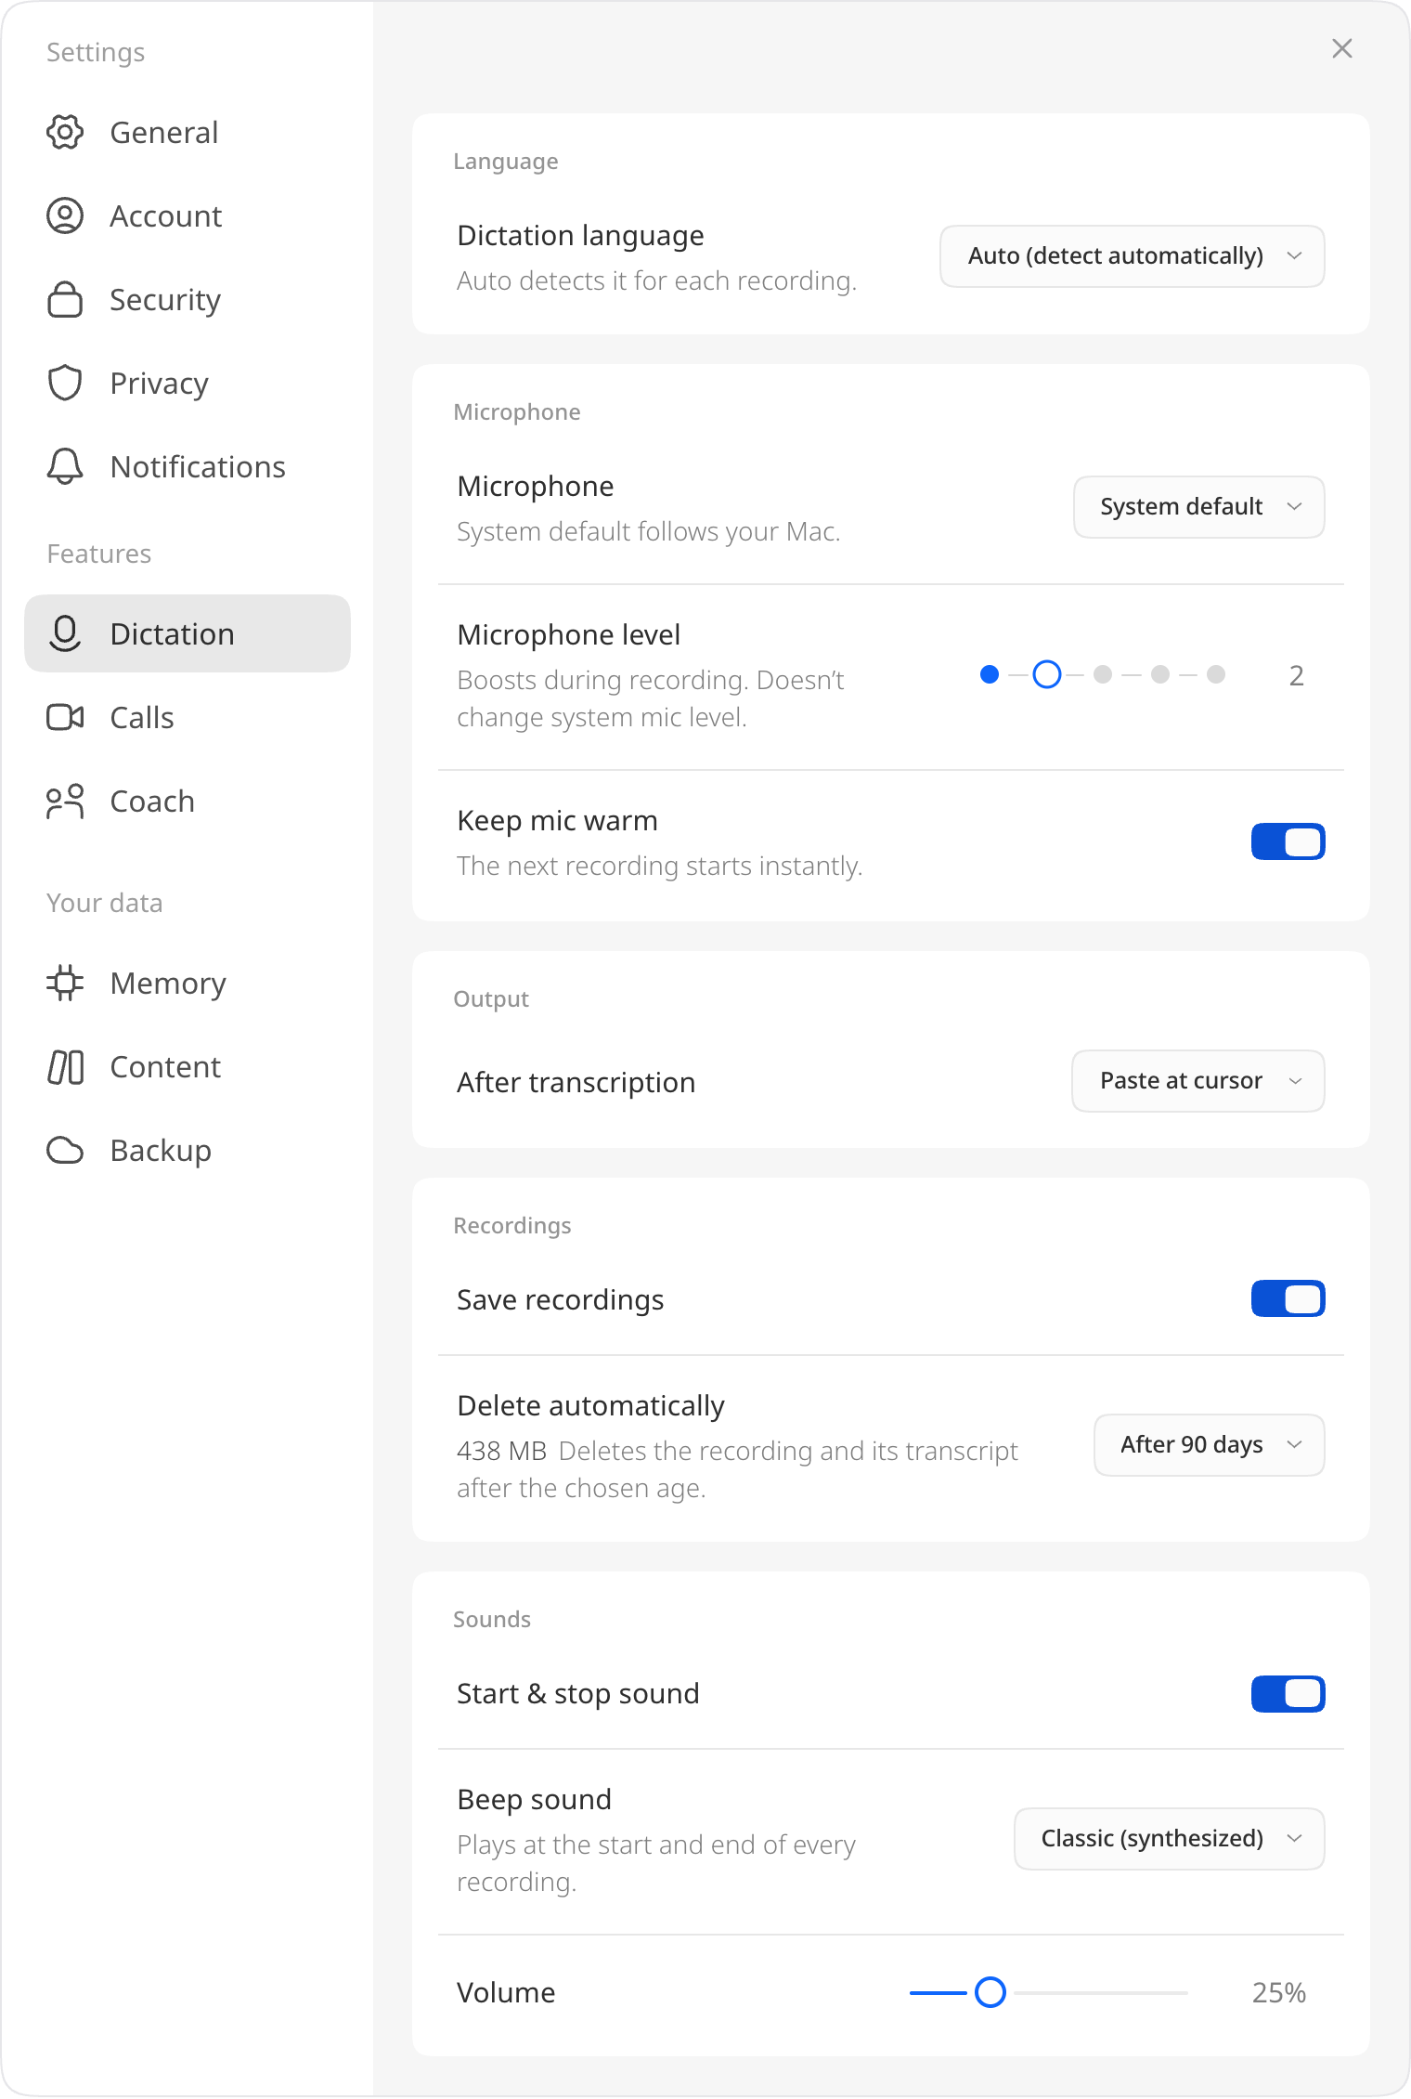Click the Calls video camera icon
The height and width of the screenshot is (2099, 1411).
click(x=65, y=718)
